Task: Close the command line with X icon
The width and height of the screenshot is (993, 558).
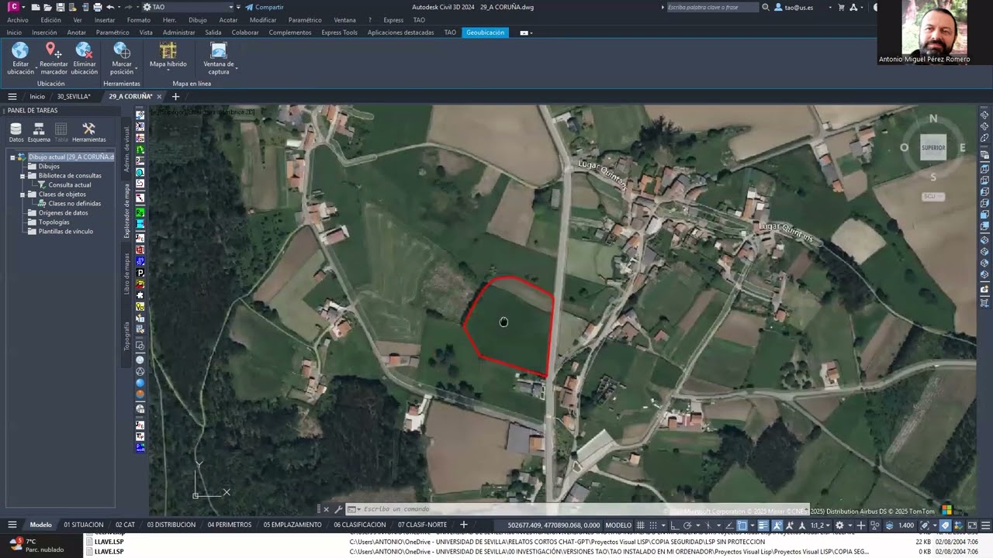Action: (326, 509)
